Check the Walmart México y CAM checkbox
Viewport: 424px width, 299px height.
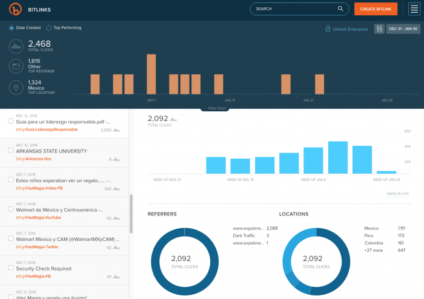coord(10,238)
